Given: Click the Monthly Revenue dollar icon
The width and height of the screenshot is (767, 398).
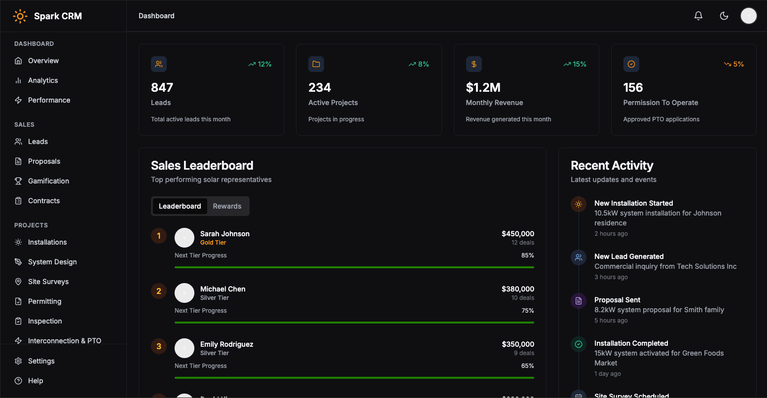Looking at the screenshot, I should (x=474, y=64).
